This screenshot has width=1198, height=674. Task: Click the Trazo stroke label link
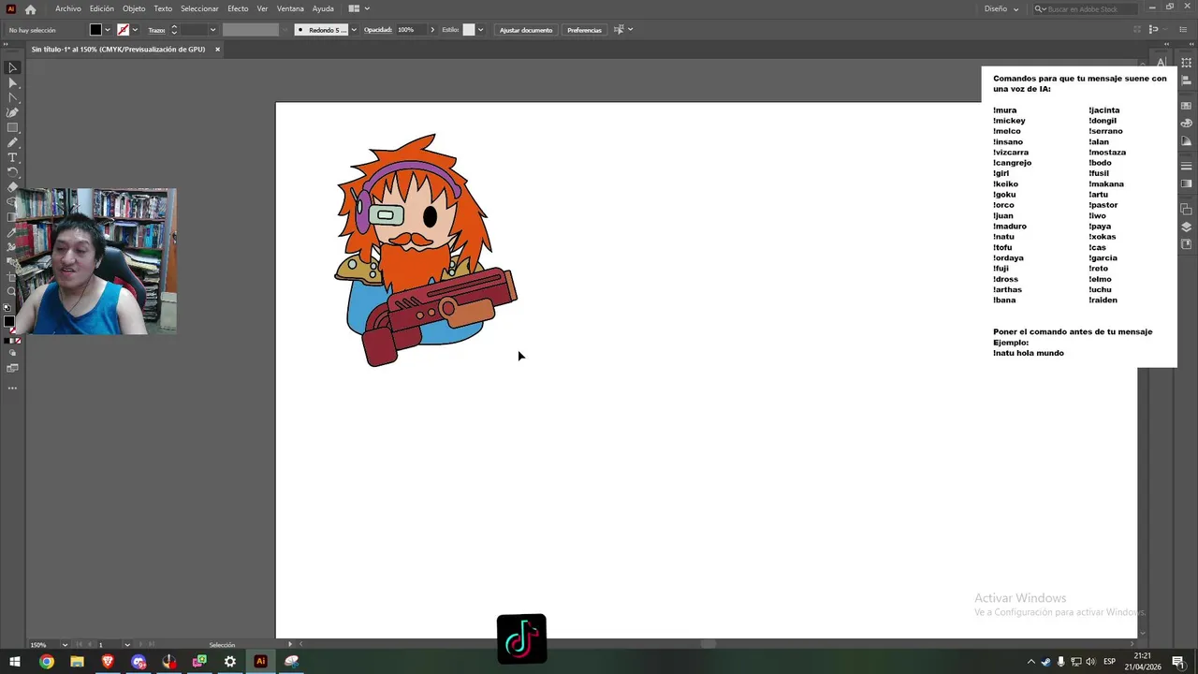point(156,30)
